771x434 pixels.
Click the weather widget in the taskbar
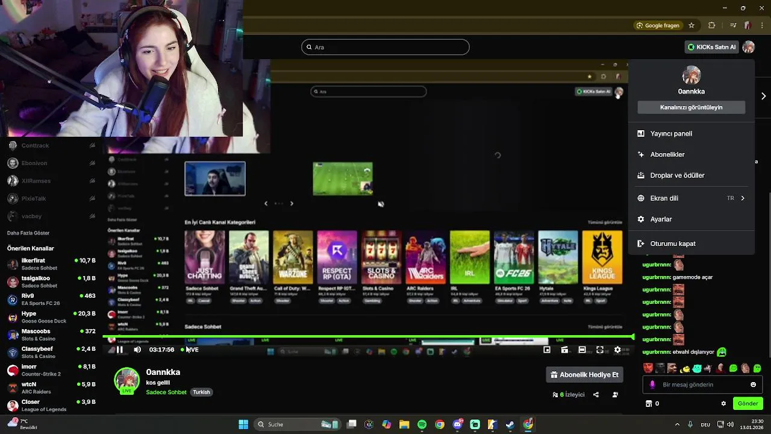(x=23, y=424)
